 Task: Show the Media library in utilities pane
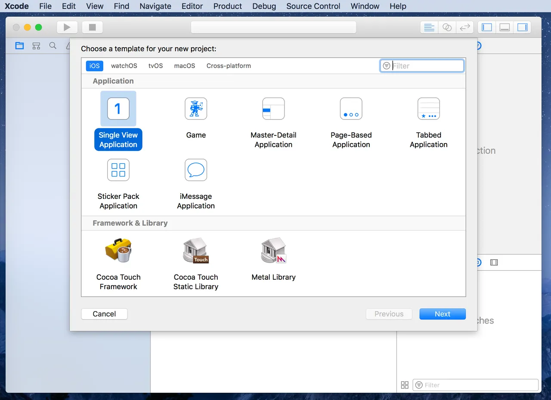(494, 263)
